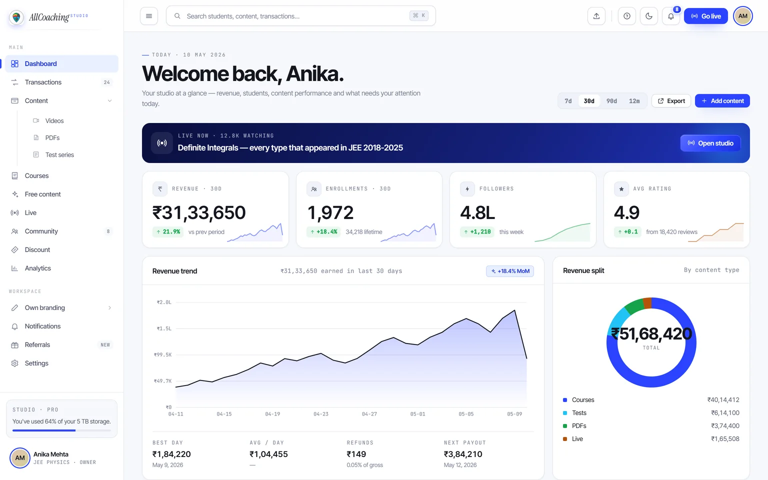This screenshot has width=768, height=480.
Task: Click the Go live button
Action: coord(706,16)
